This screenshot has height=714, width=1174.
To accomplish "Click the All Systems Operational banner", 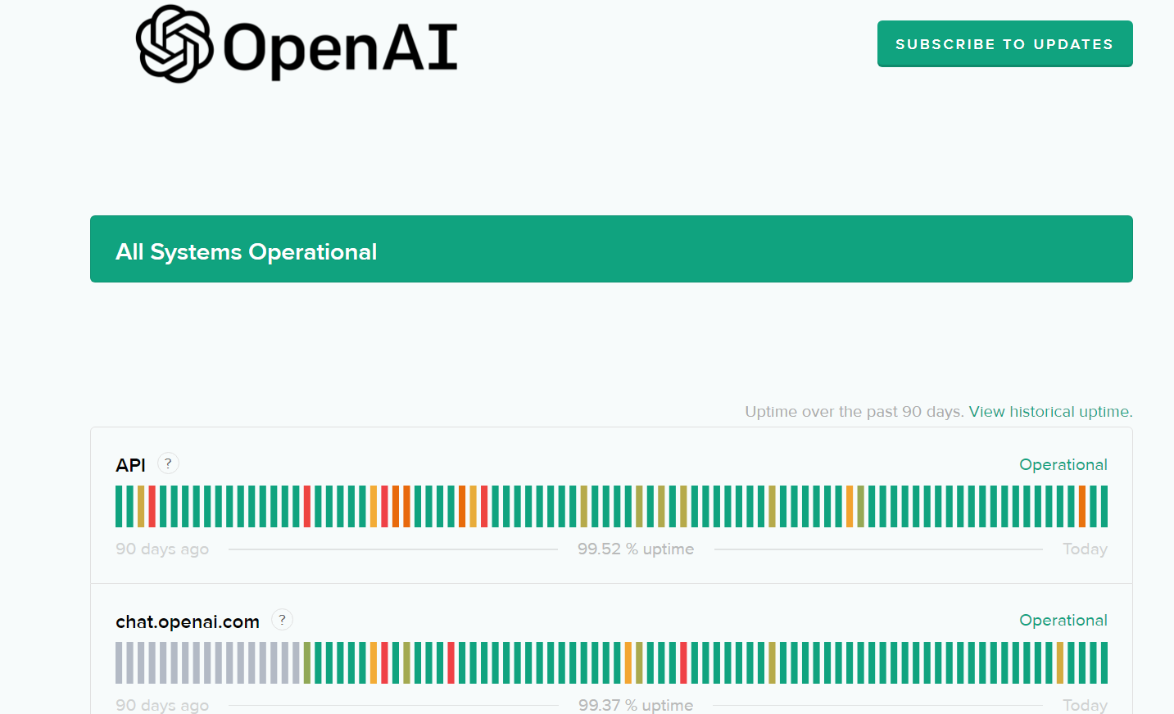I will (611, 249).
